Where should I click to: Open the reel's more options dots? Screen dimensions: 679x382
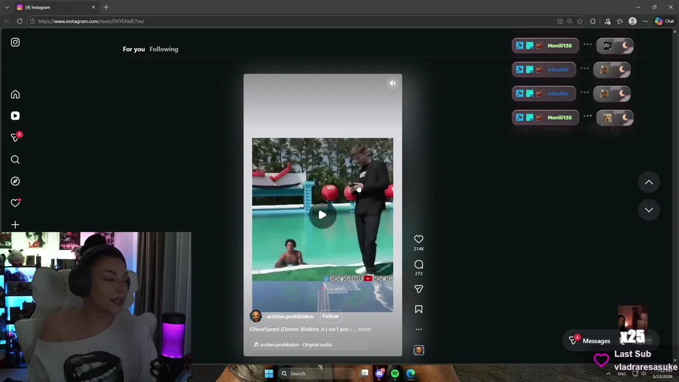419,329
